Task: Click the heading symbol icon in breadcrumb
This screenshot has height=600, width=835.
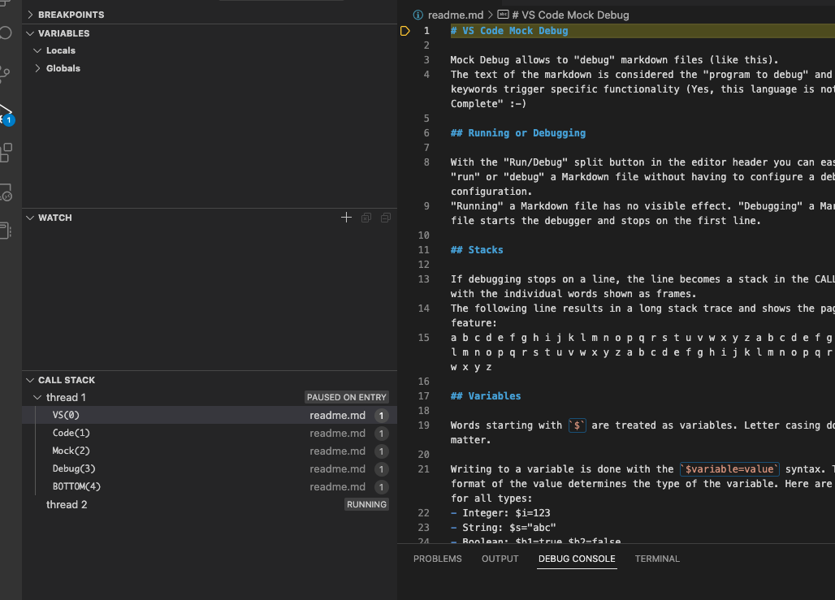Action: [x=503, y=15]
